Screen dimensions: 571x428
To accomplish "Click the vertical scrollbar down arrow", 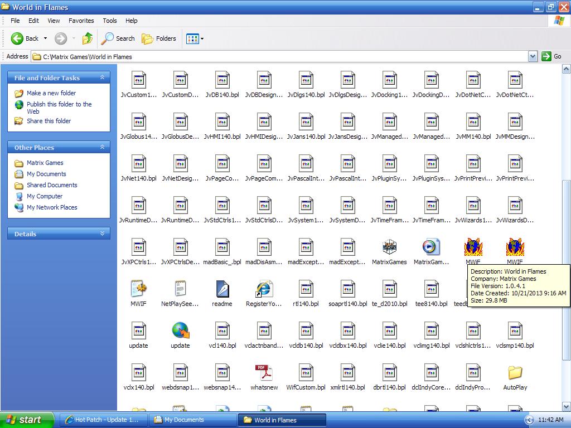I will [567, 406].
